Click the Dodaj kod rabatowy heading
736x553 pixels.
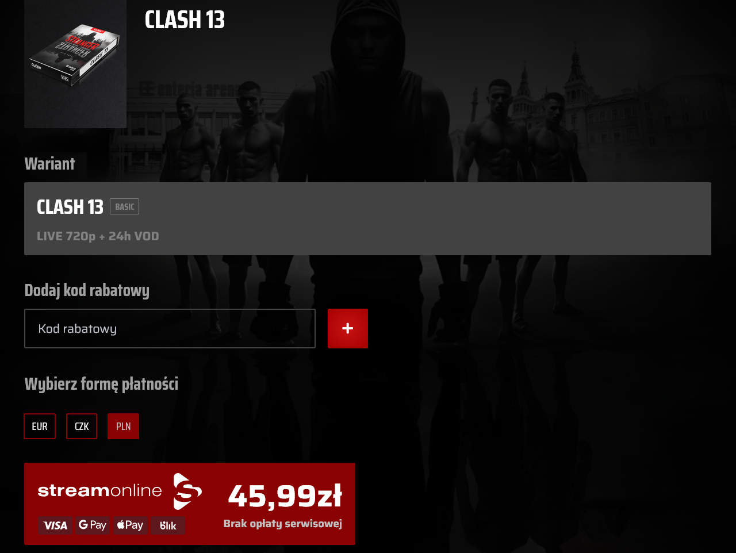pyautogui.click(x=87, y=290)
